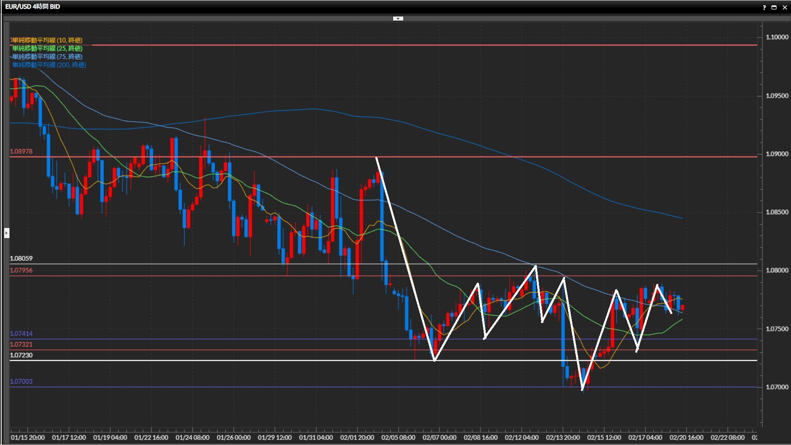
Task: Click the 1.09000 price axis label
Action: pyautogui.click(x=777, y=154)
